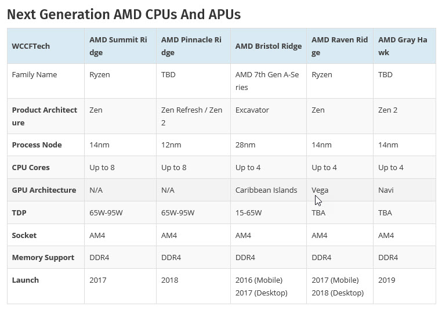Select the Process Node row label
This screenshot has height=310, width=442.
click(x=37, y=145)
